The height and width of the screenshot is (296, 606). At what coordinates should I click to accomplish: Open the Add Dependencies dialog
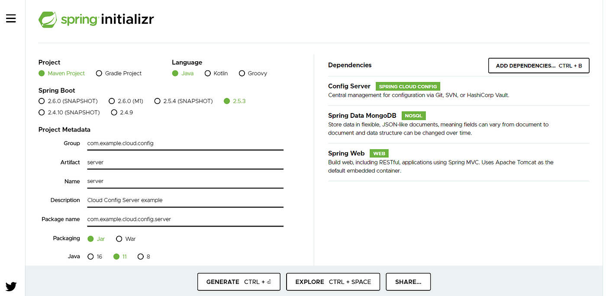pos(539,66)
